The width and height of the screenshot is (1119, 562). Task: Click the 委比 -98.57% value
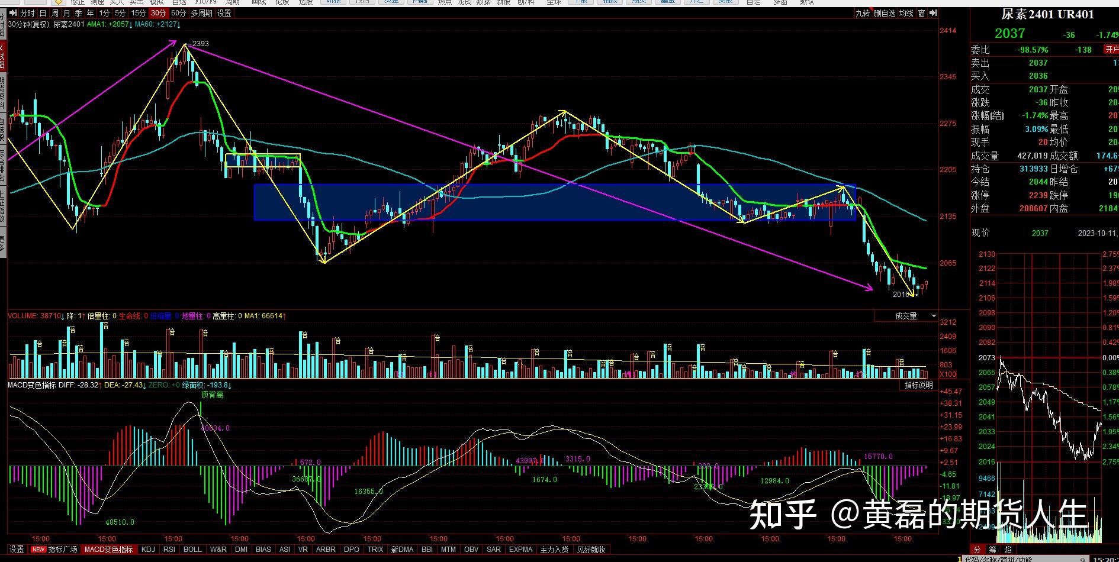[x=1033, y=50]
